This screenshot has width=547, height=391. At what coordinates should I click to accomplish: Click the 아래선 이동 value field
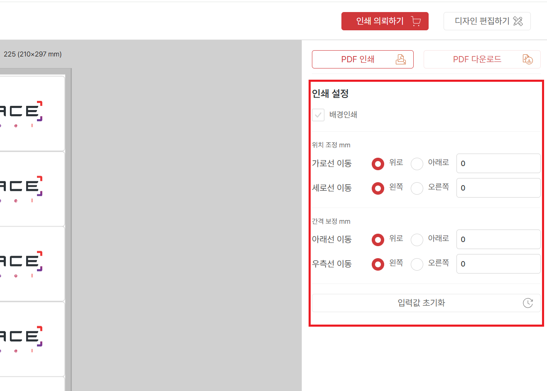[498, 239]
